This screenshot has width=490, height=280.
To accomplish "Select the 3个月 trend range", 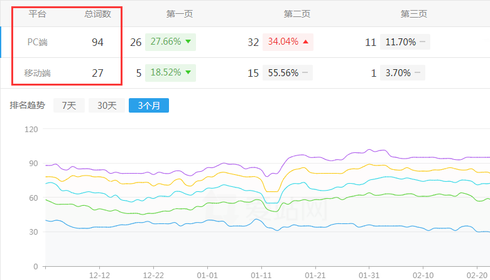I will tap(148, 106).
